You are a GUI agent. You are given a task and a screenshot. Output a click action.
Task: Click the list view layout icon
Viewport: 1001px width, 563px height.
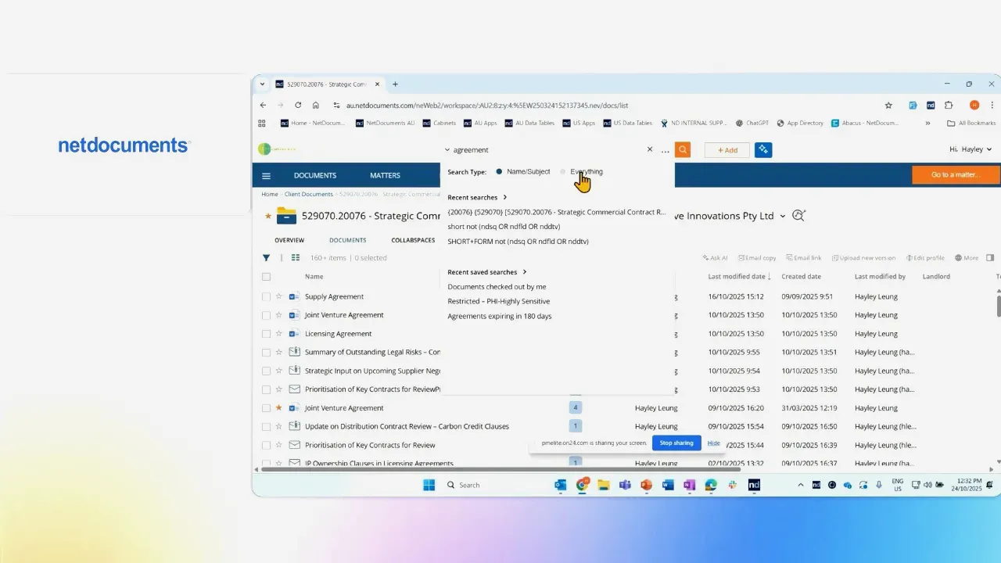[x=296, y=258]
